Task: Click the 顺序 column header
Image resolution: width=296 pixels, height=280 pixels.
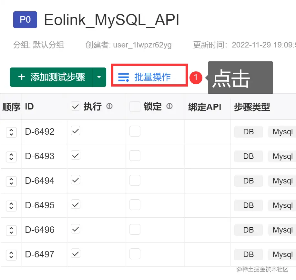Action: [x=11, y=107]
